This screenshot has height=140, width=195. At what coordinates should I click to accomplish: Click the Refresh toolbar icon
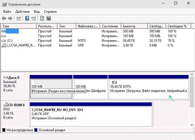pos(42,19)
